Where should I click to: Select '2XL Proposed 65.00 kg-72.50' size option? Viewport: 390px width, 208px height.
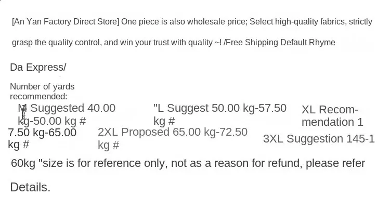(x=173, y=132)
